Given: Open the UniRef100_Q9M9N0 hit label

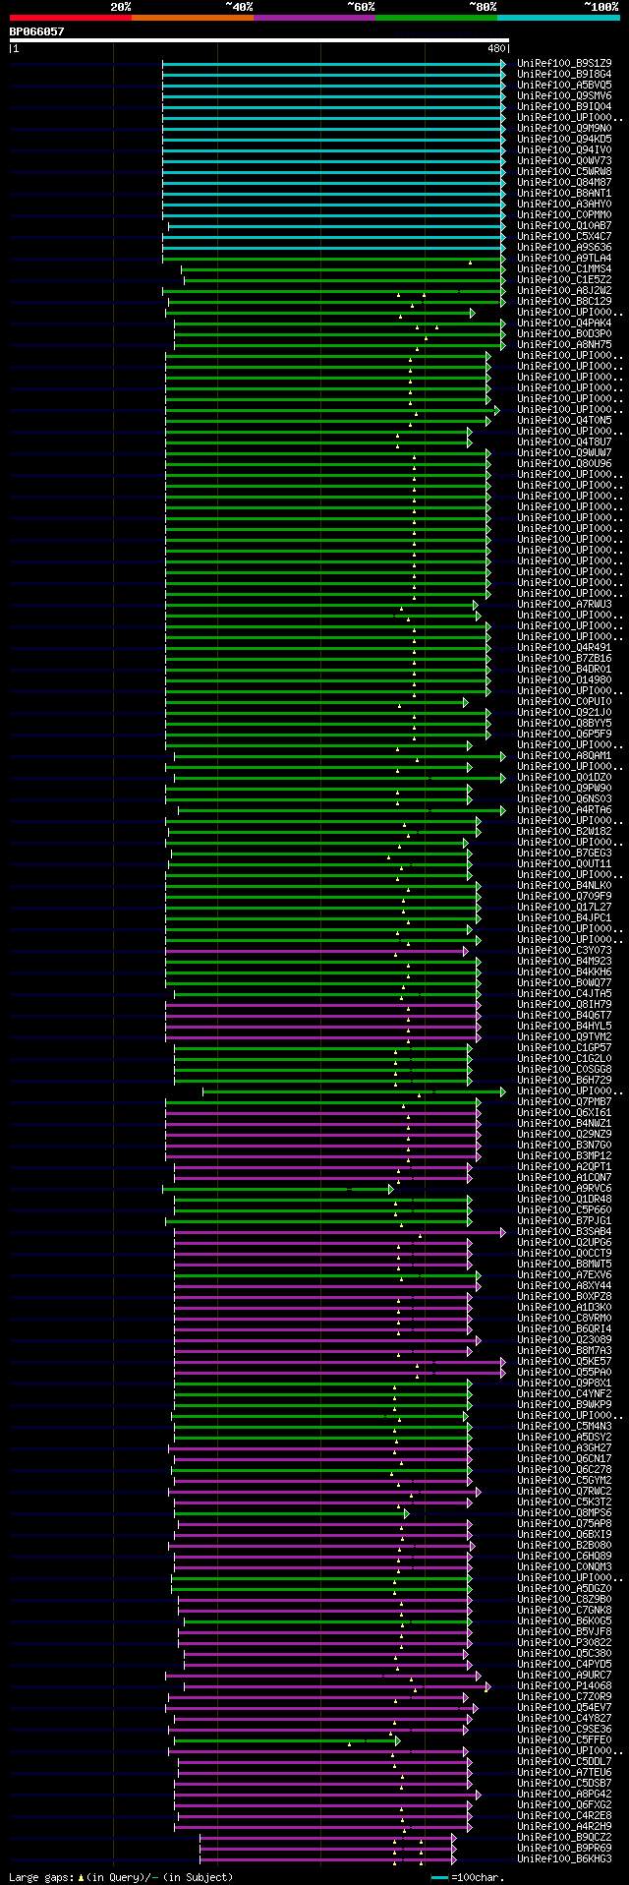Looking at the screenshot, I should 564,128.
